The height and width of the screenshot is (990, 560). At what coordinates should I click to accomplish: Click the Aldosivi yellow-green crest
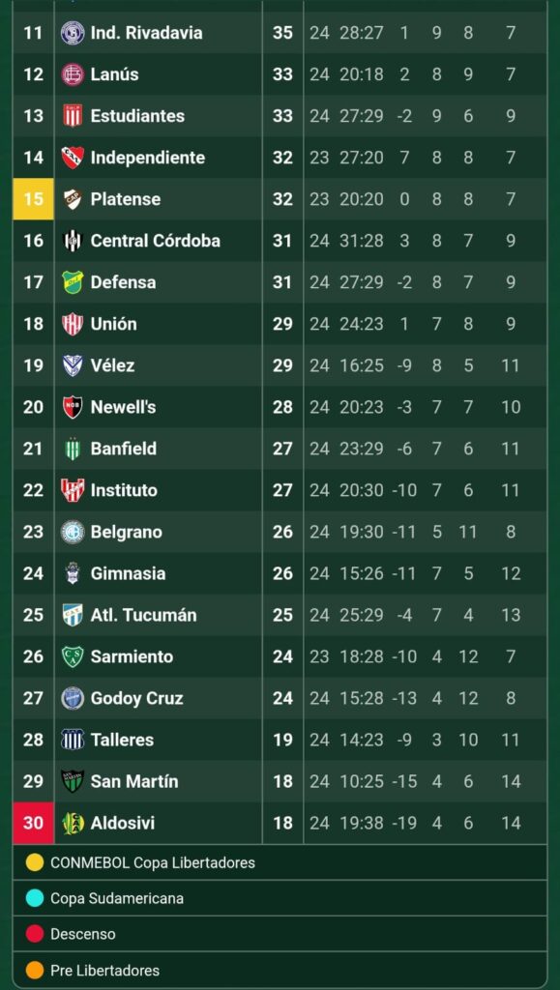73,823
